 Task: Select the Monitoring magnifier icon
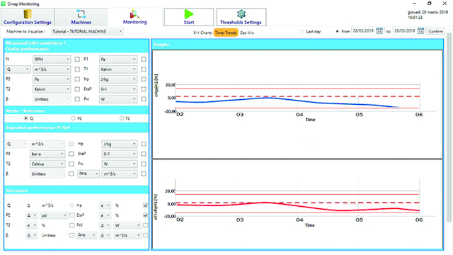pyautogui.click(x=134, y=14)
